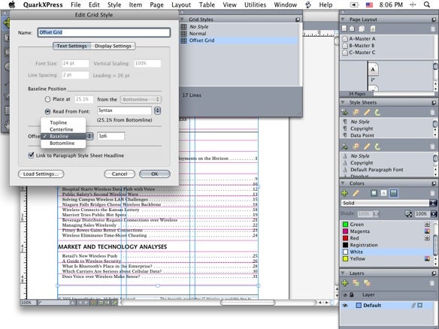Click the background color icon
This screenshot has height=329, width=439.
394,193
